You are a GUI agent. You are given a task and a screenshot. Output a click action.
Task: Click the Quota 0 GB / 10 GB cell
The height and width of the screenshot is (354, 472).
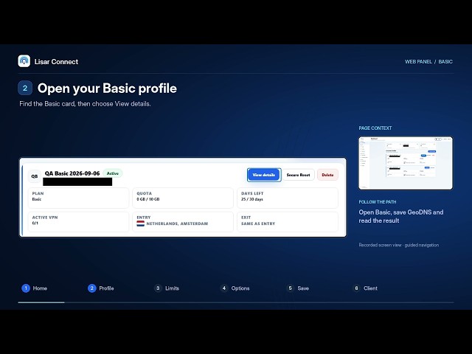[183, 198]
